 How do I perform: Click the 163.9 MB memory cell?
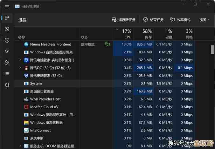(143, 91)
